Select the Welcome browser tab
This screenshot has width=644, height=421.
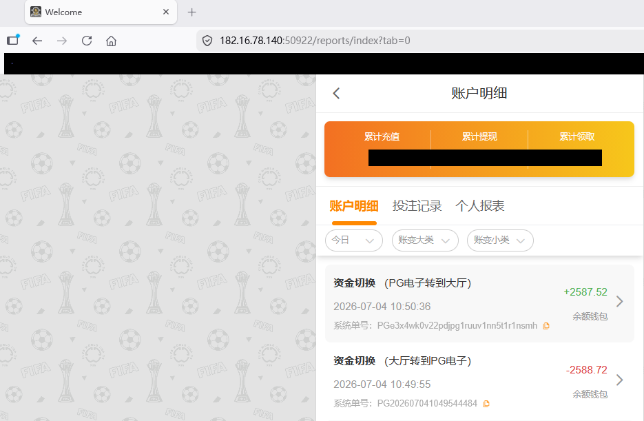[x=101, y=12]
